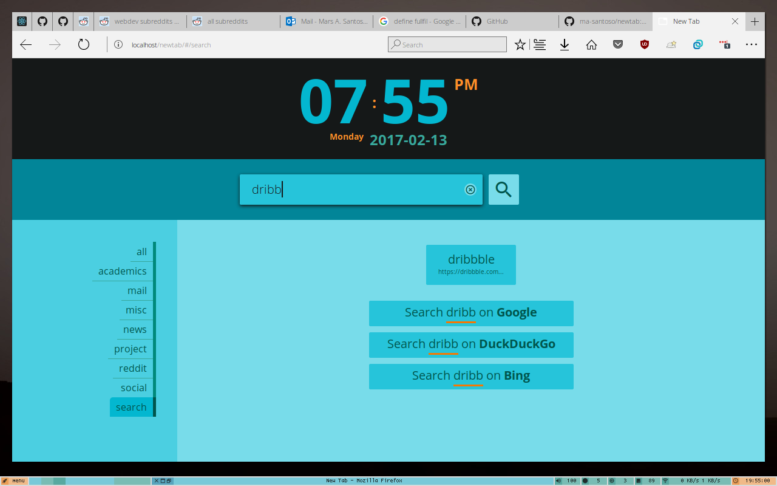The height and width of the screenshot is (486, 777).
Task: Bookmark this page with the star icon
Action: pyautogui.click(x=520, y=44)
